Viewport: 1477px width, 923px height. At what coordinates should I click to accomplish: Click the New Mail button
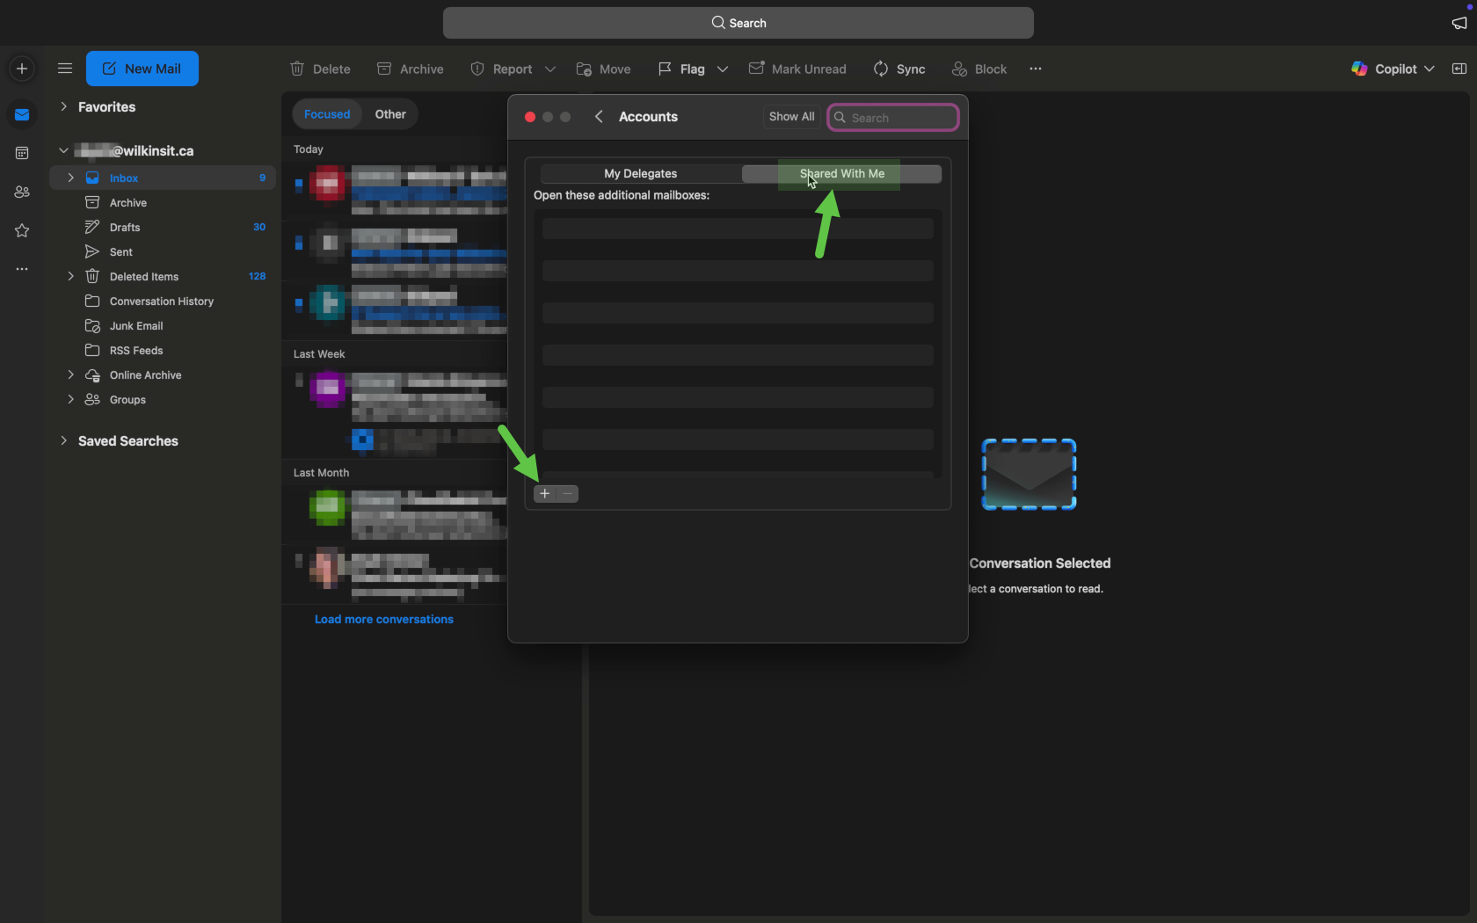(142, 69)
